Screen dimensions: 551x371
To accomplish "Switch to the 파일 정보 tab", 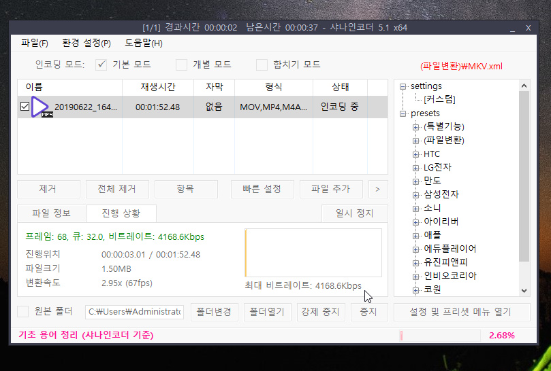I will pyautogui.click(x=52, y=213).
